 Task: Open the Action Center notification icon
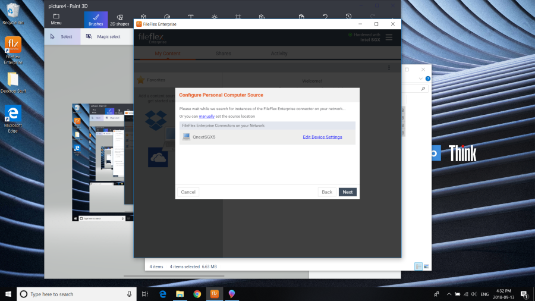[524, 294]
